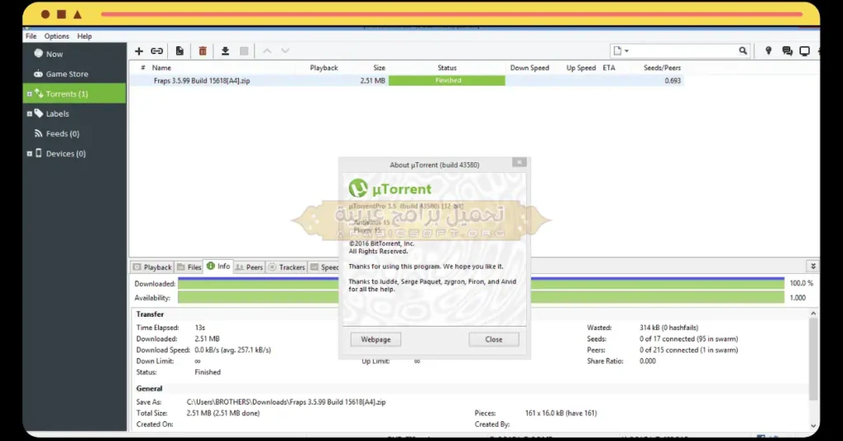
Task: Expand the Devices tree node
Action: click(30, 154)
